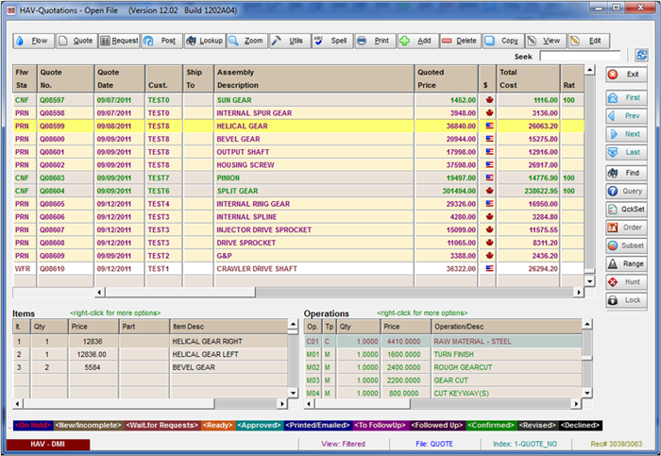661x456 pixels.
Task: Click the Confirmed status legend
Action: coord(491,425)
